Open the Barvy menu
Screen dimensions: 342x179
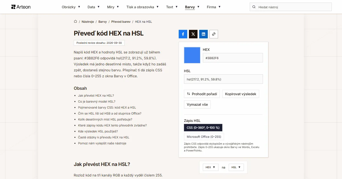(192, 7)
